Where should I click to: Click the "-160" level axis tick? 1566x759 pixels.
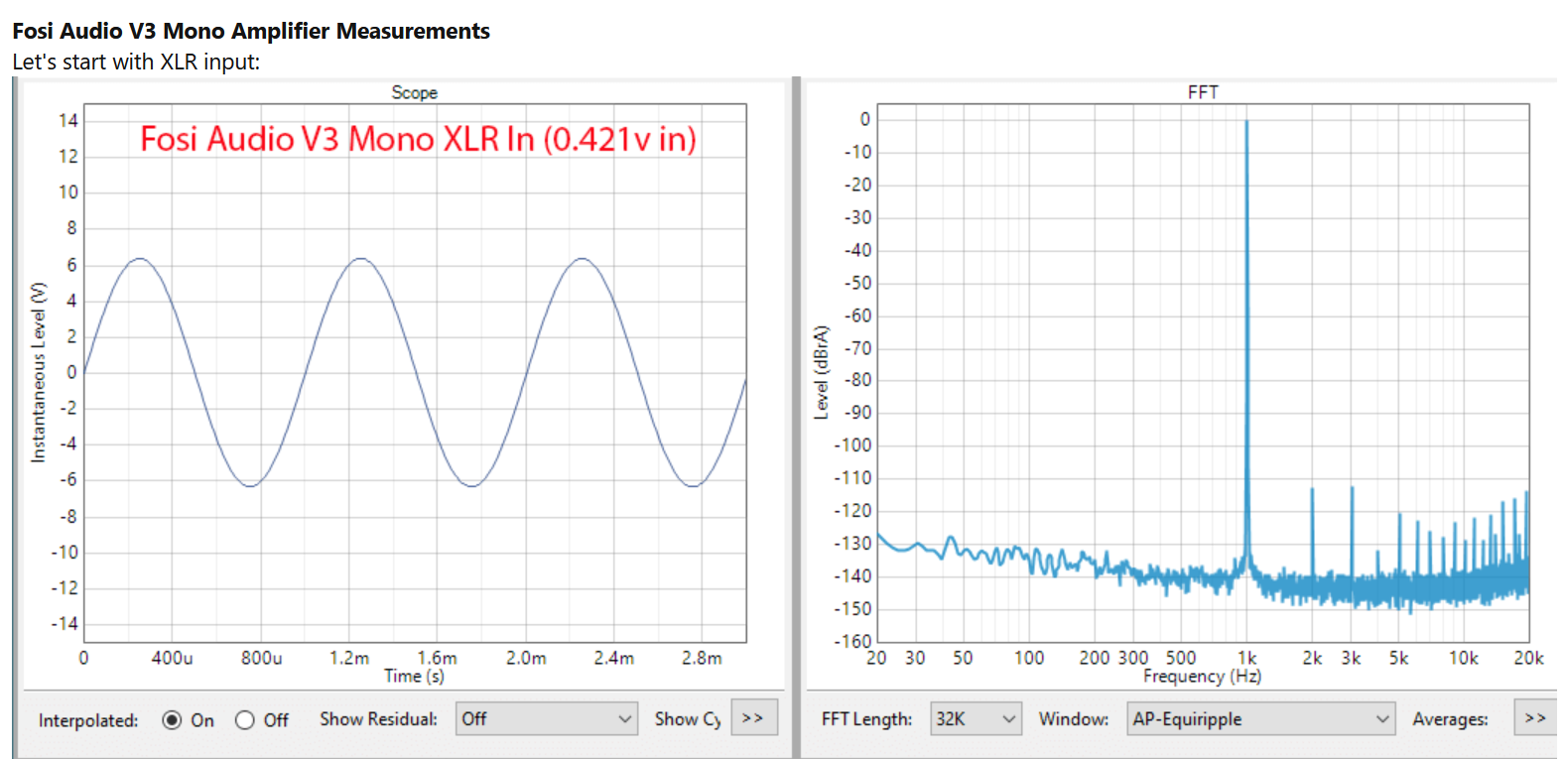click(x=852, y=641)
